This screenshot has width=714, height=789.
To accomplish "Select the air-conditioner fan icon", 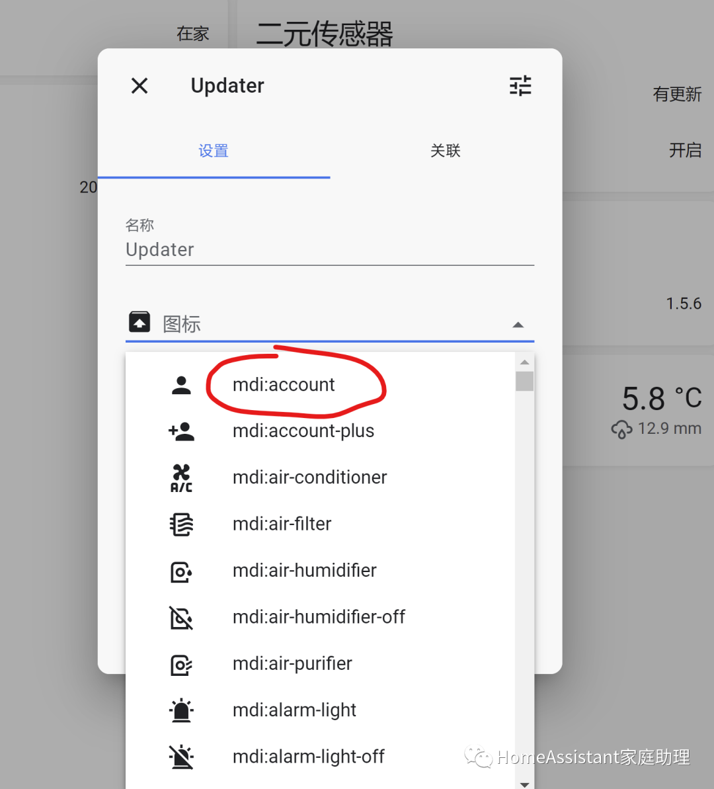I will pos(181,478).
